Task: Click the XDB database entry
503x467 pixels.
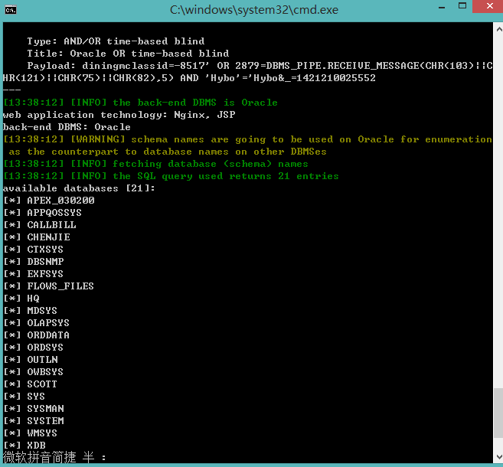Action: [24, 445]
